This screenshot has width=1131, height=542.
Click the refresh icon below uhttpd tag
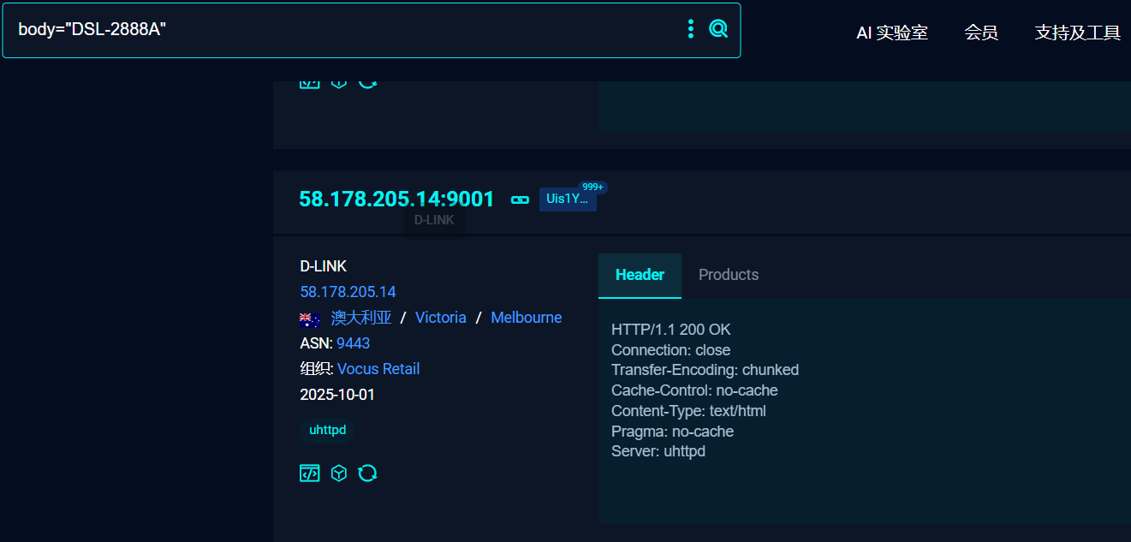pos(367,474)
